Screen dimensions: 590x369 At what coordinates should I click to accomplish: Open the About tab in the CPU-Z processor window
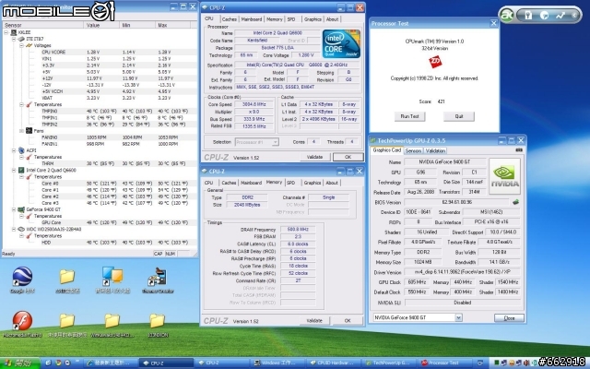click(x=332, y=19)
